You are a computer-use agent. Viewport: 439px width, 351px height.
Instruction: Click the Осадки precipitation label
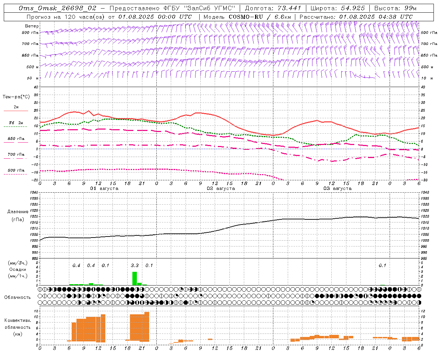click(x=17, y=269)
